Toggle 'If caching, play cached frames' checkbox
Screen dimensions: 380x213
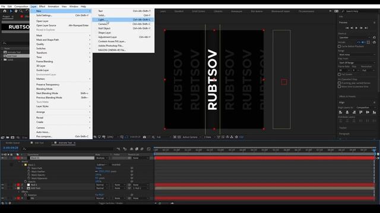pyautogui.click(x=339, y=83)
